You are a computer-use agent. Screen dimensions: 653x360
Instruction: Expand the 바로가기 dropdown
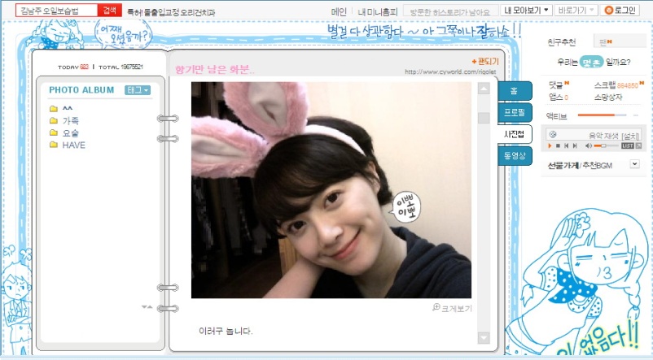point(576,10)
